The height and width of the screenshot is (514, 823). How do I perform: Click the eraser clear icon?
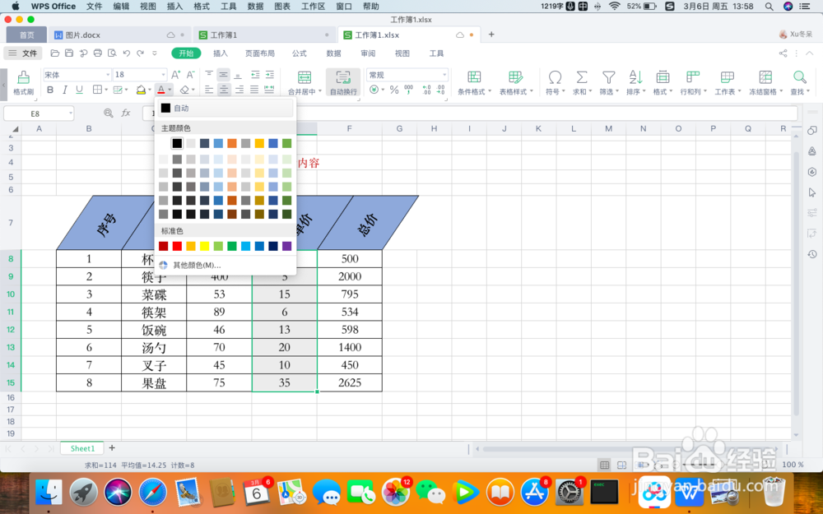click(184, 90)
